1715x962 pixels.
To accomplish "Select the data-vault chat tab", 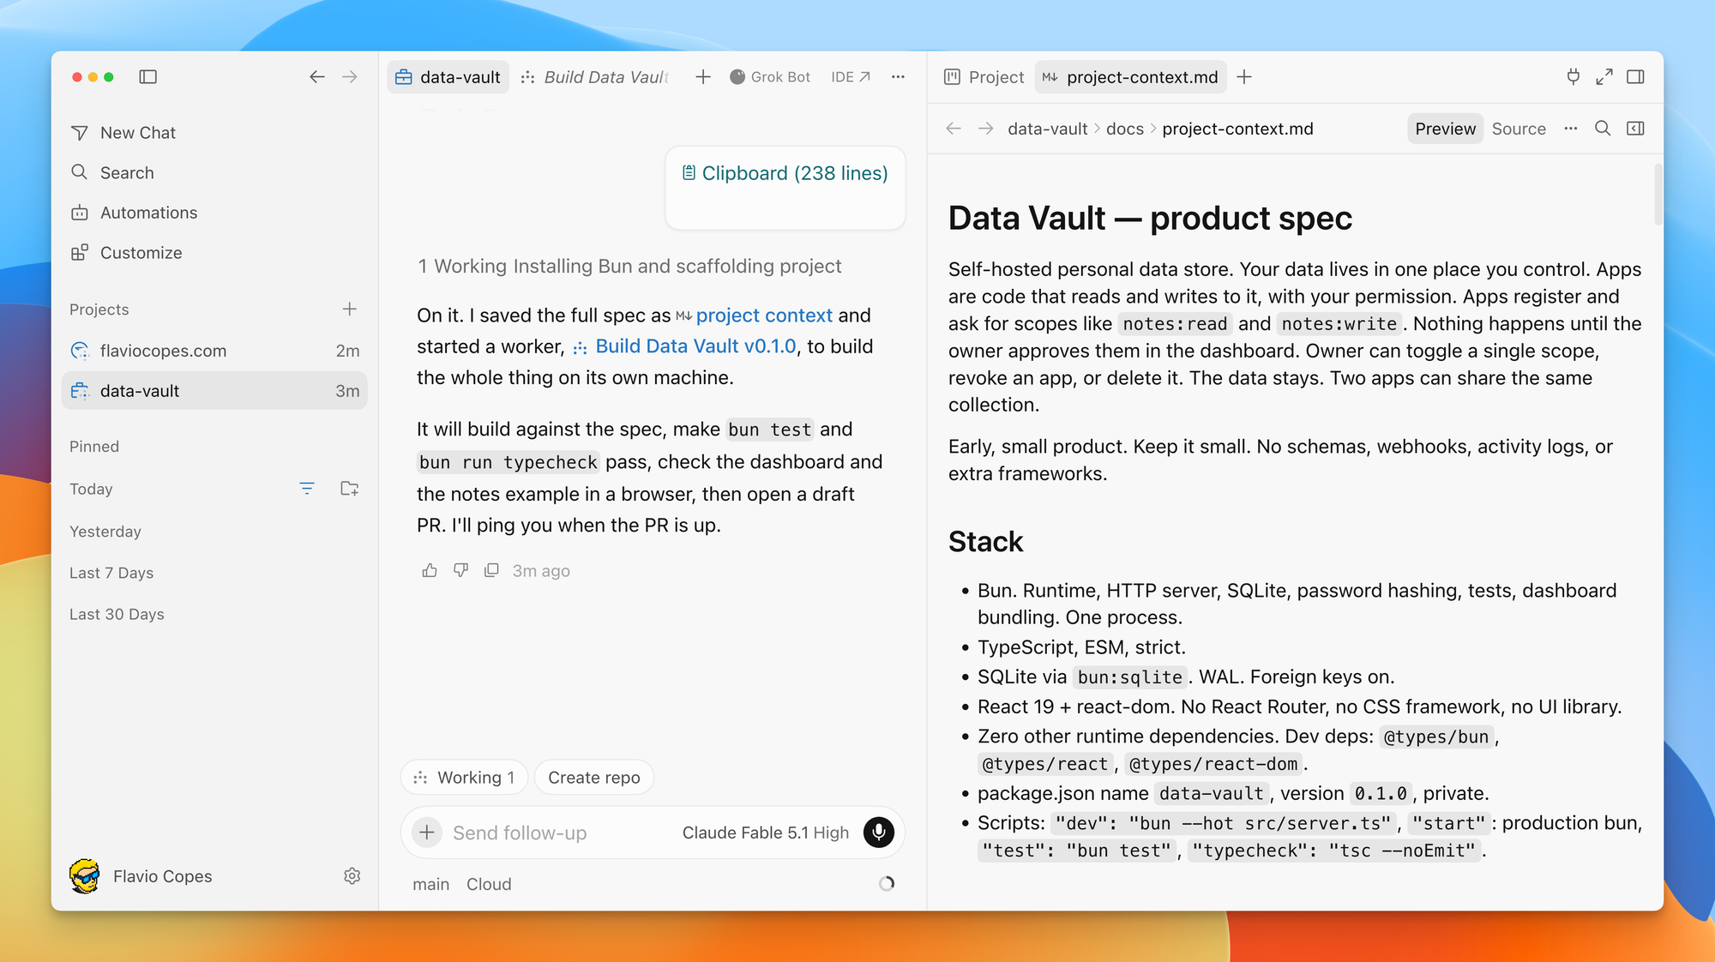I will [448, 77].
